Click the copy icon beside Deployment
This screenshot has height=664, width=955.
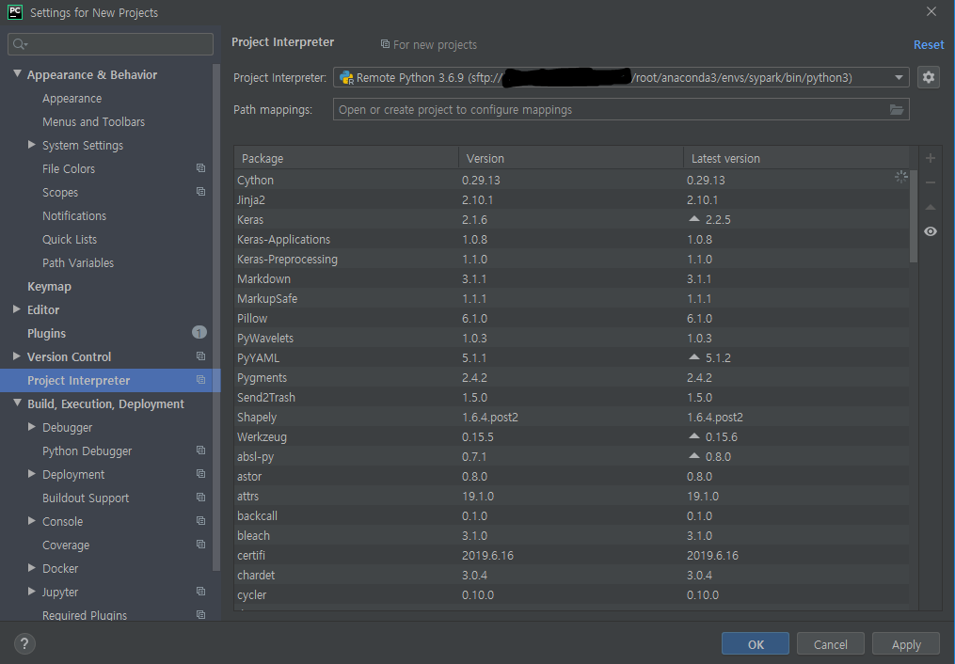pos(200,474)
